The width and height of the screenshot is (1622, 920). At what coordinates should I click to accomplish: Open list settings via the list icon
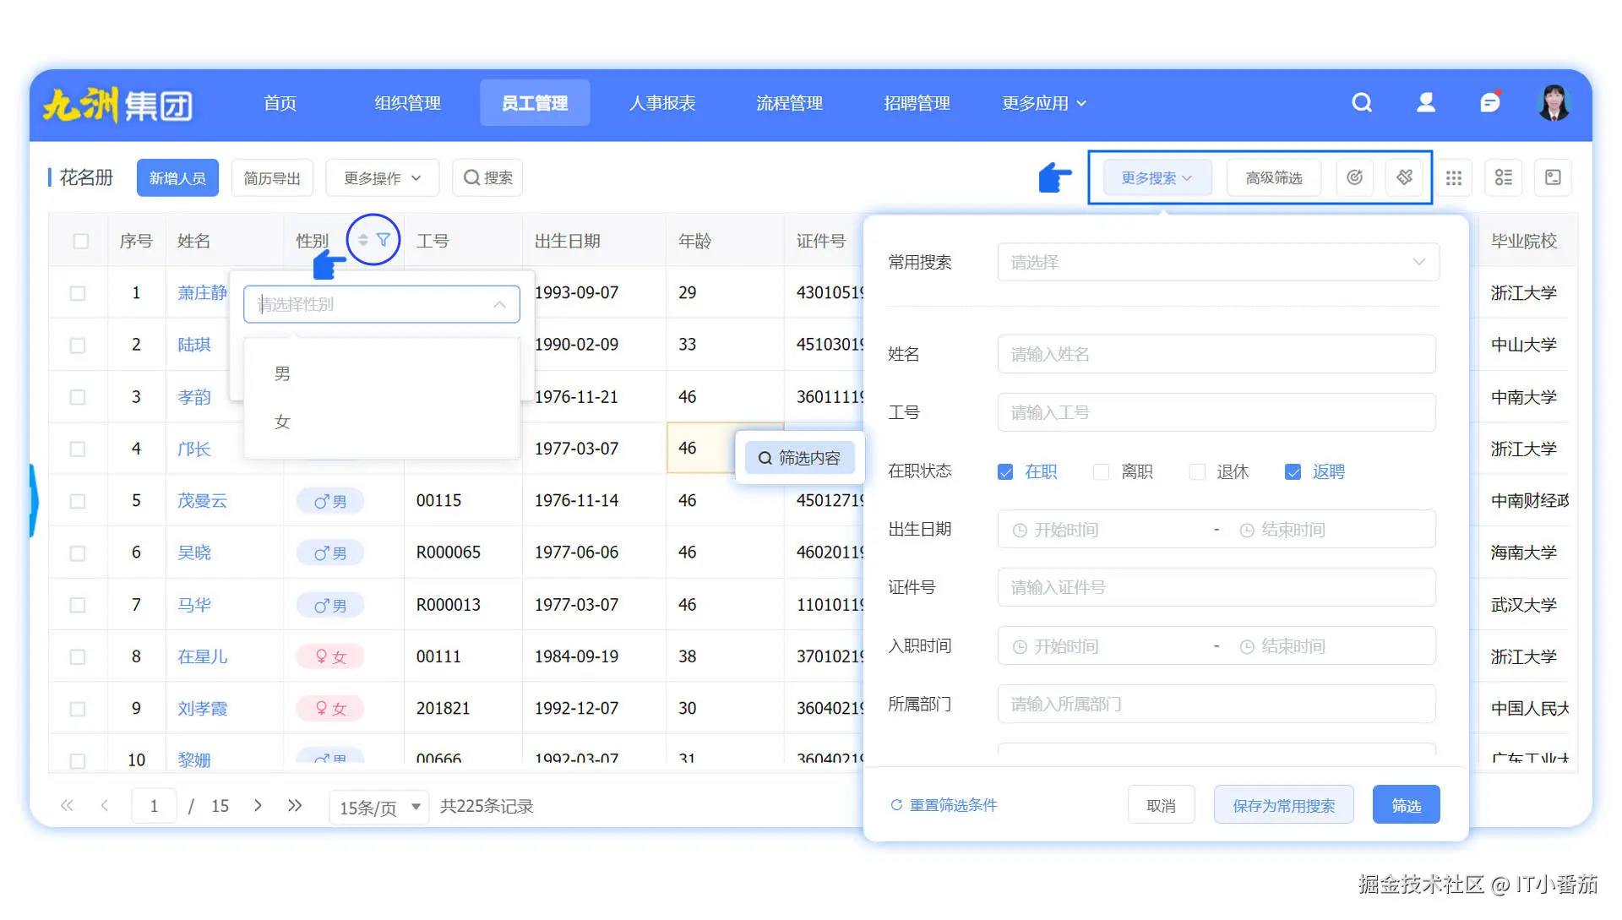(1504, 177)
